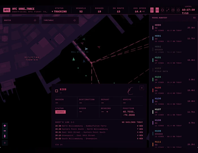
Task: Click the En Route count 13
Action: click(x=119, y=12)
